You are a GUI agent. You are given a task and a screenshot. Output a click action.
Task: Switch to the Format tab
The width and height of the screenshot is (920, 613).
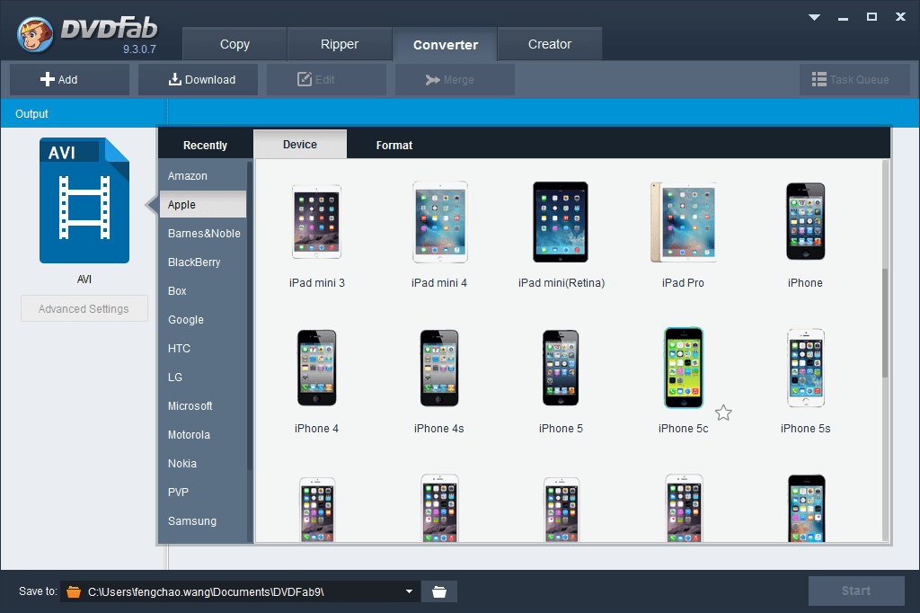tap(394, 145)
